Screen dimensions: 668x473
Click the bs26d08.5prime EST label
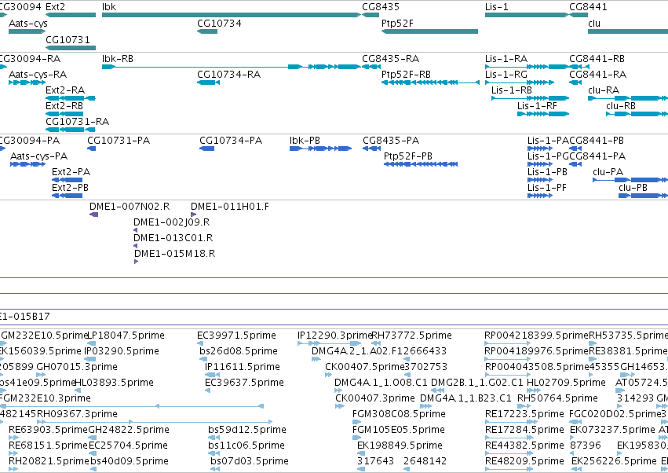pos(239,351)
